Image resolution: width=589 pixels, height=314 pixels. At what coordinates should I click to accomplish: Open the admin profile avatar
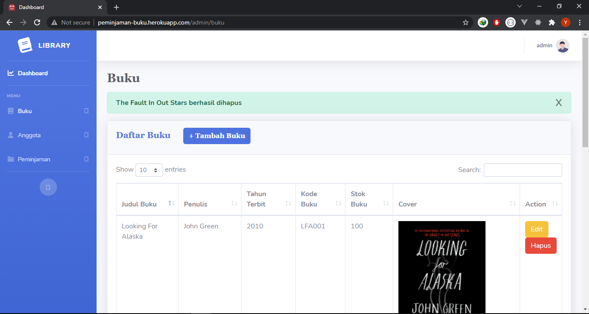(563, 45)
